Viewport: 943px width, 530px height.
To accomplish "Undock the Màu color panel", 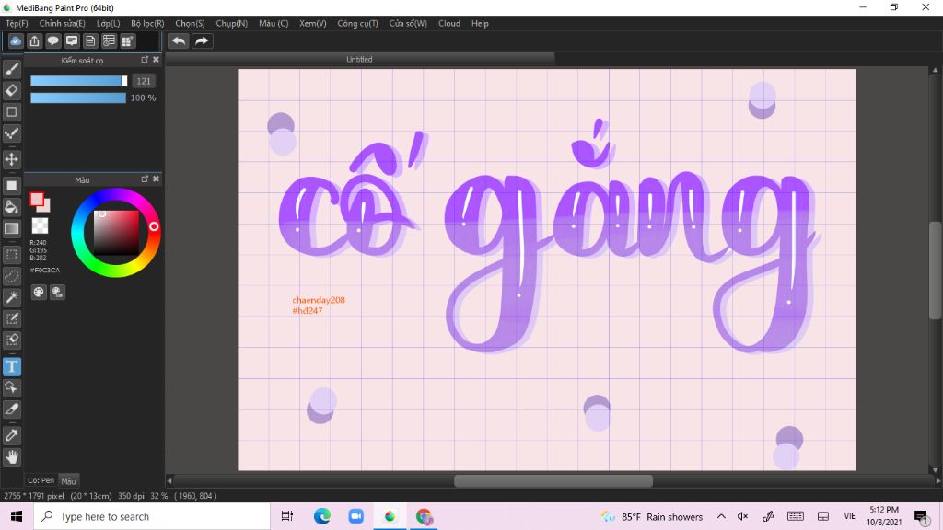I will tap(145, 179).
